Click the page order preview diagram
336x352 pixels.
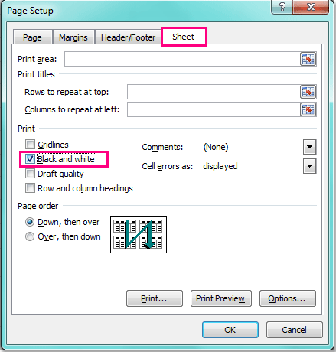point(139,235)
